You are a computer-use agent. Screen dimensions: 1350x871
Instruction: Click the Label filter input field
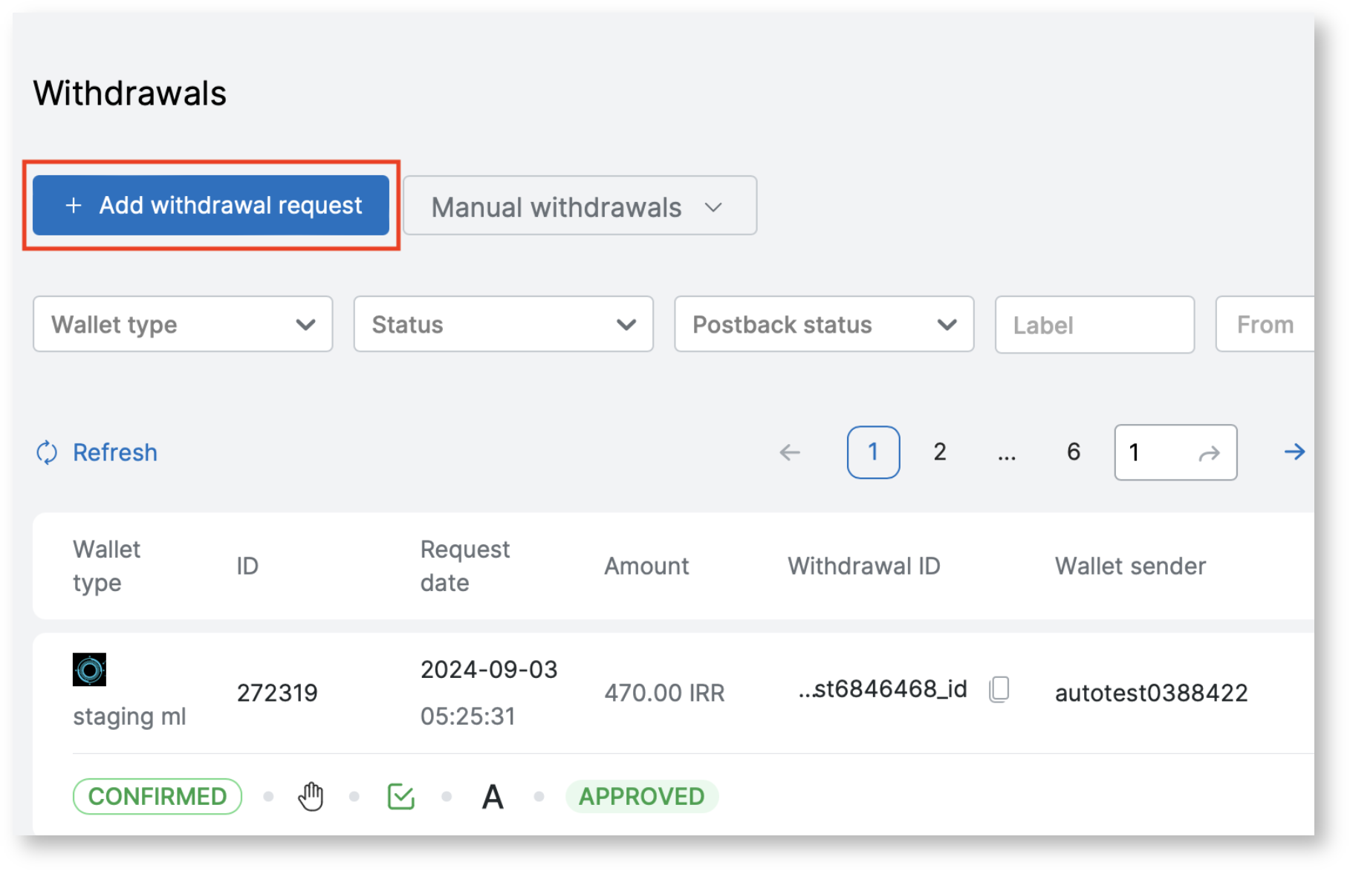[x=1094, y=325]
